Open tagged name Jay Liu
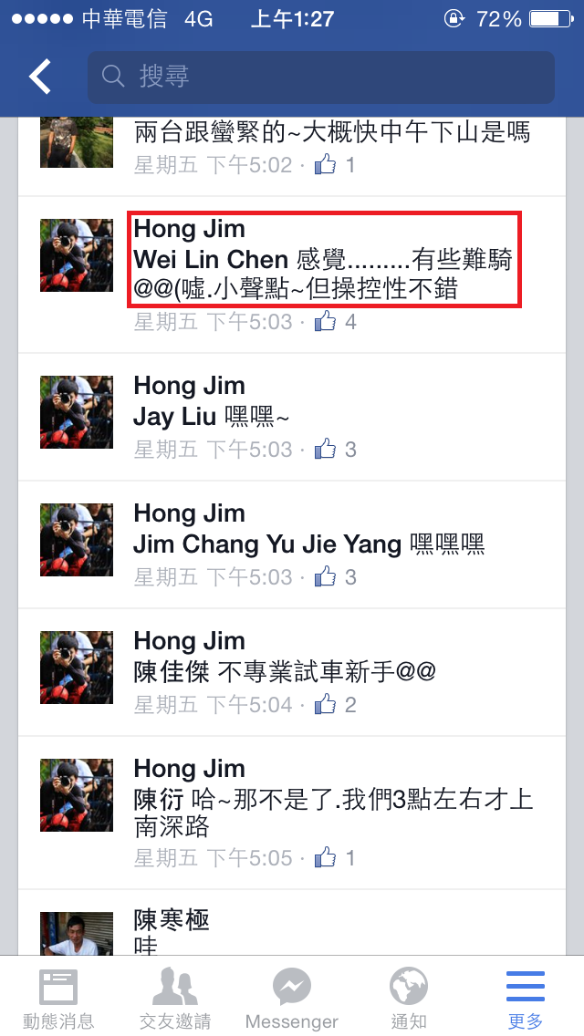This screenshot has width=584, height=1036. (x=174, y=417)
